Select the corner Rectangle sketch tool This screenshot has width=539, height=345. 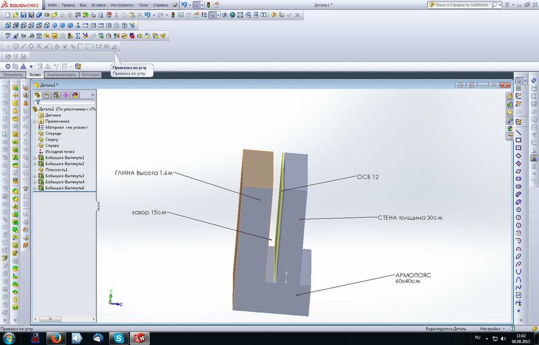(x=519, y=140)
